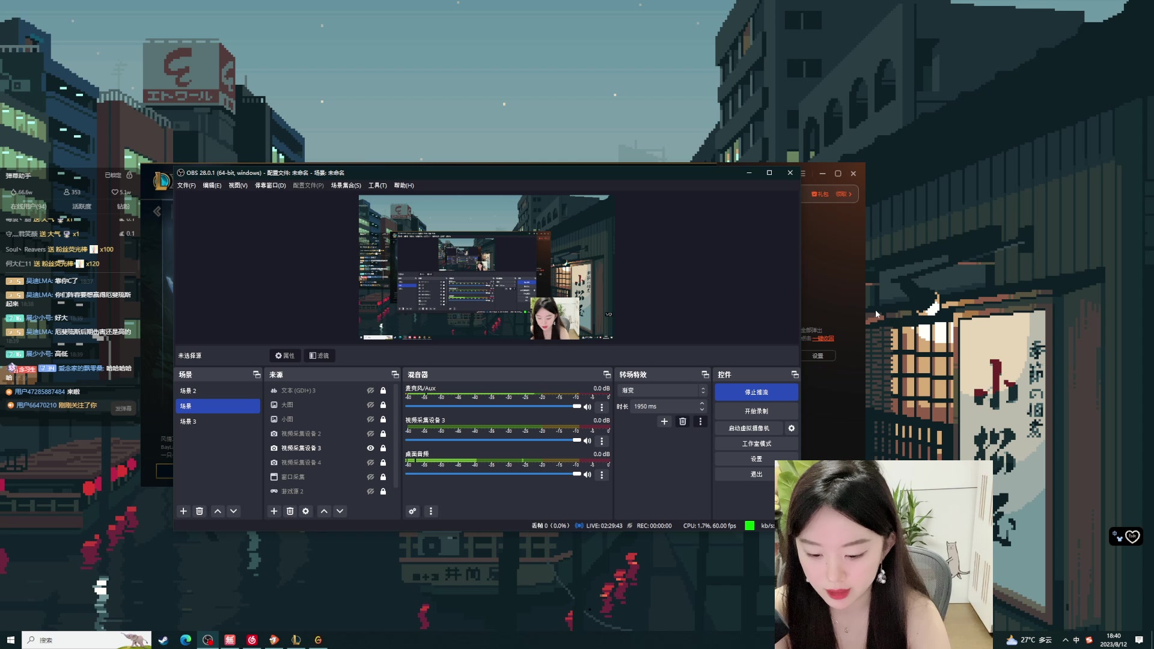Mute 视频采集设备 3 audio speaker icon
The width and height of the screenshot is (1154, 649).
(587, 440)
